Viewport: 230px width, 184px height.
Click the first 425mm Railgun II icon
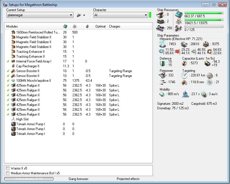coord(13,85)
